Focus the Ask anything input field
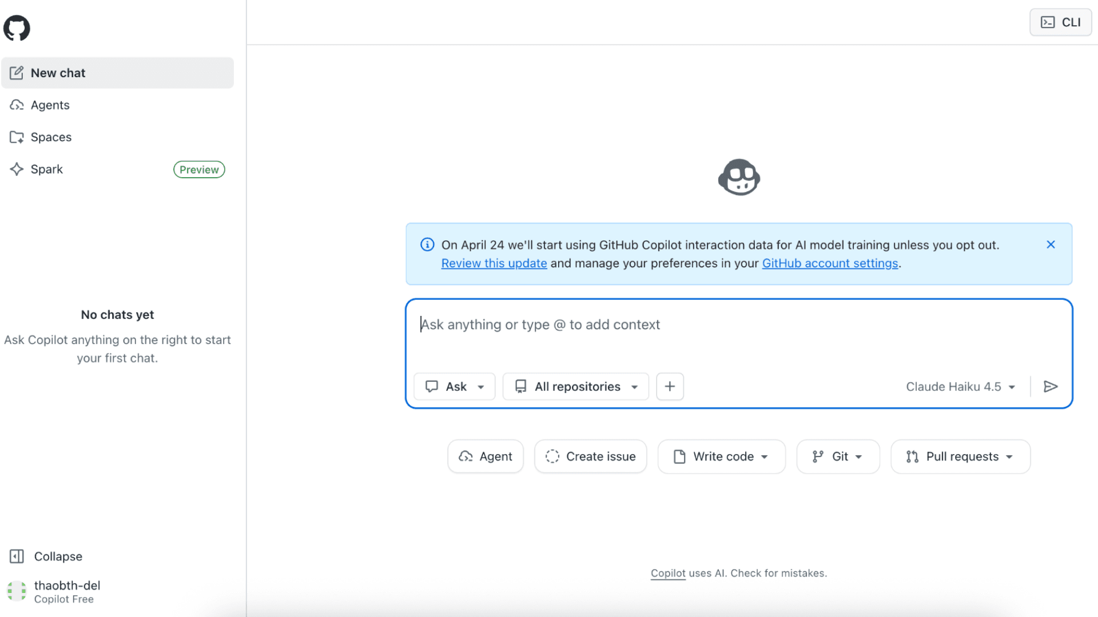This screenshot has height=617, width=1098. (738, 324)
